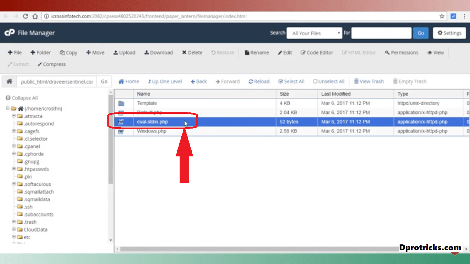Select the Template folder row
470x264 pixels.
292,103
